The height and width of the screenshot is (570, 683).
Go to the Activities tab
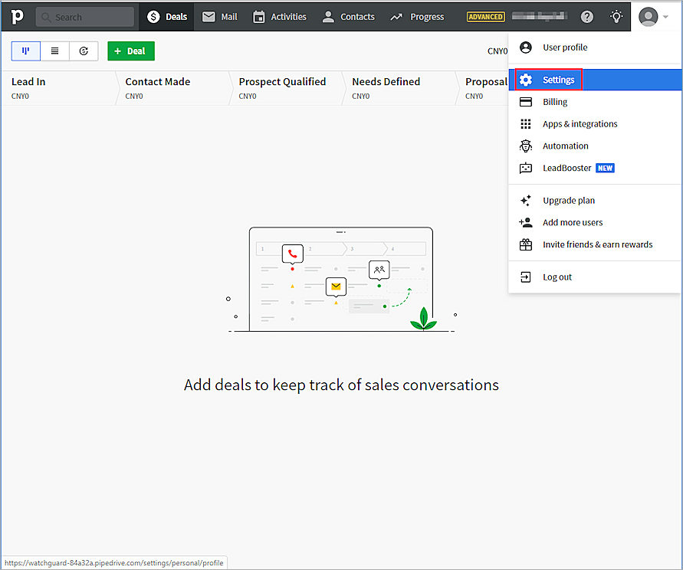click(x=280, y=16)
